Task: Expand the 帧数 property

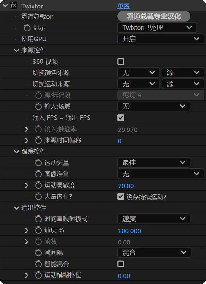Action: tap(27, 241)
